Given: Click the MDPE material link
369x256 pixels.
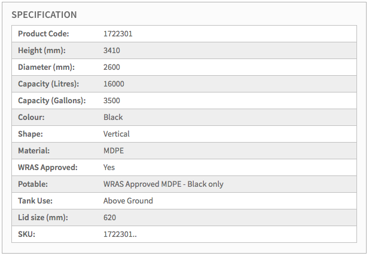Looking at the screenshot, I should 114,151.
